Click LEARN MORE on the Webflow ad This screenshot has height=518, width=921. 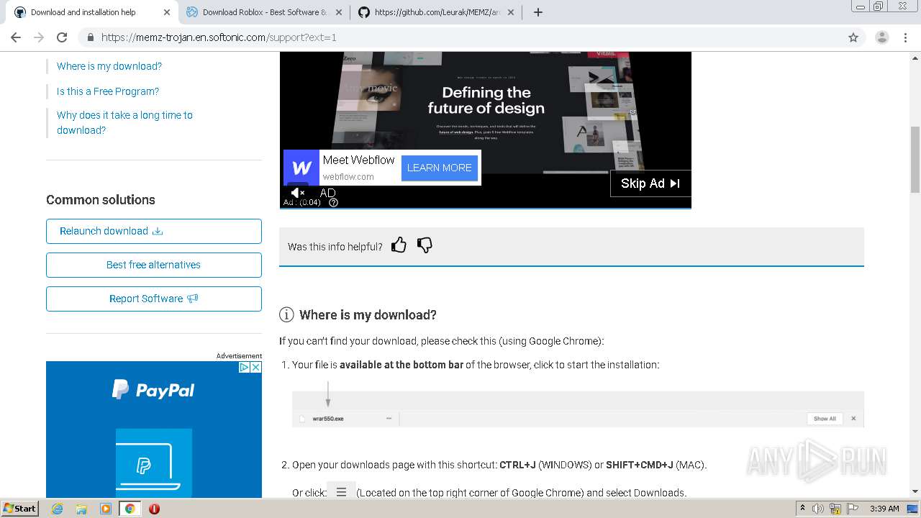point(439,168)
